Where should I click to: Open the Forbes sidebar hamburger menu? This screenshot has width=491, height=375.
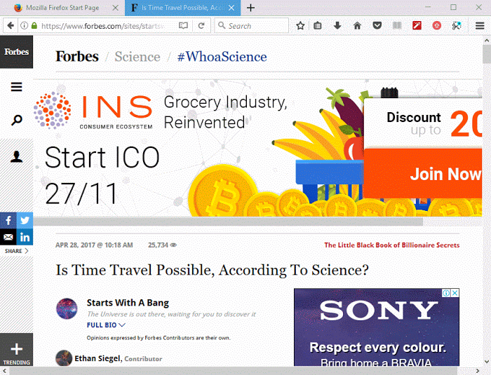16,87
